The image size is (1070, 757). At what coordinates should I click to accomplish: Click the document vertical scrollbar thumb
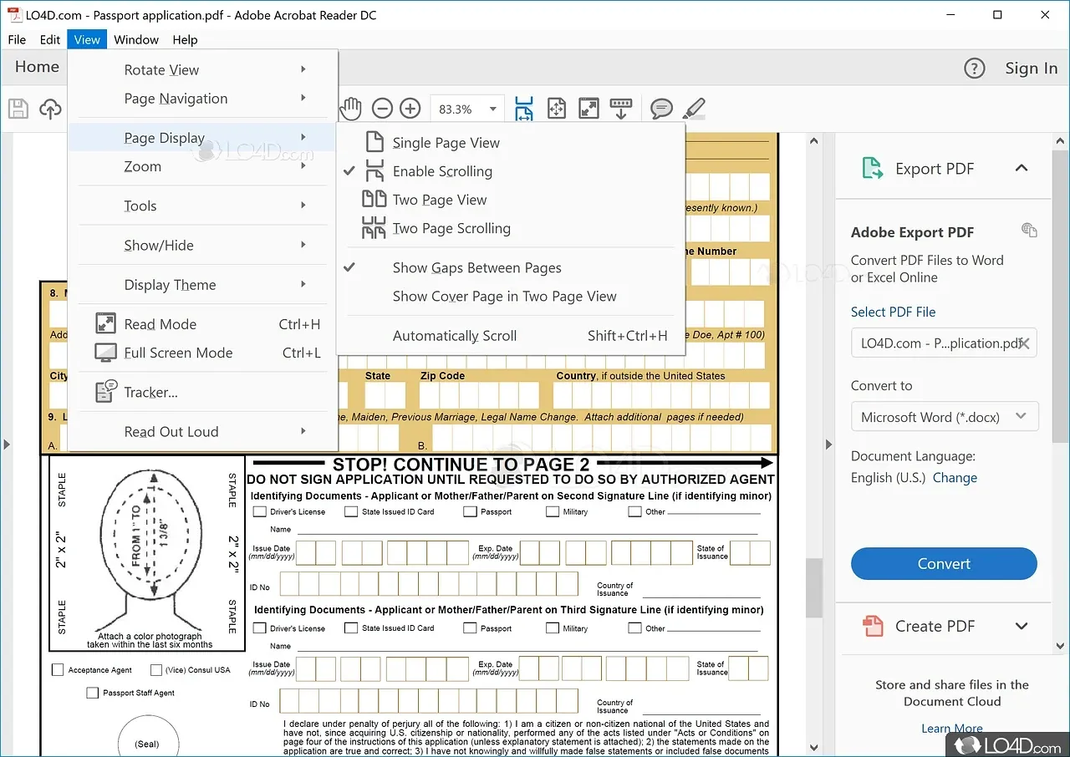813,587
